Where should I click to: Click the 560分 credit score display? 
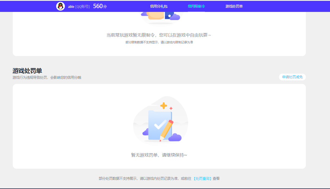100,6
